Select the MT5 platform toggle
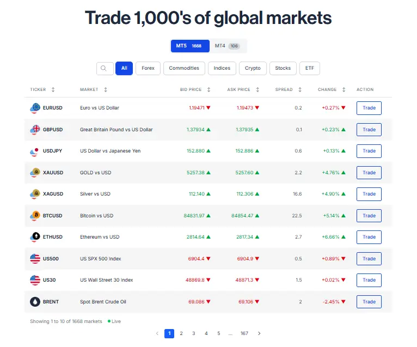The height and width of the screenshot is (347, 417). click(x=188, y=46)
